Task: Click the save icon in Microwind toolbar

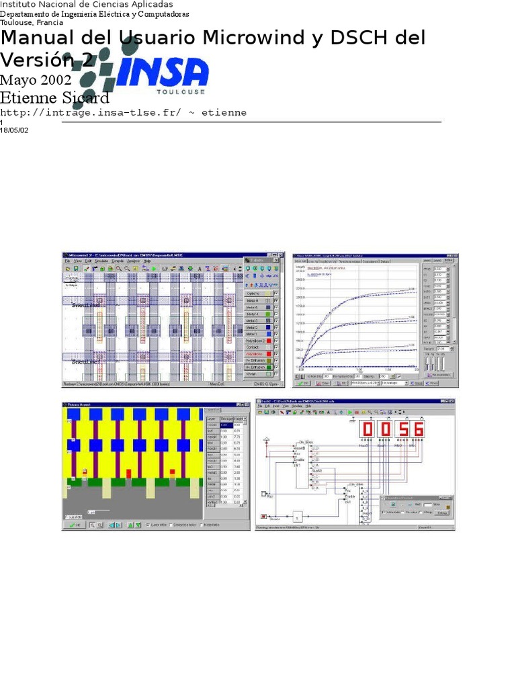Action: tap(76, 269)
